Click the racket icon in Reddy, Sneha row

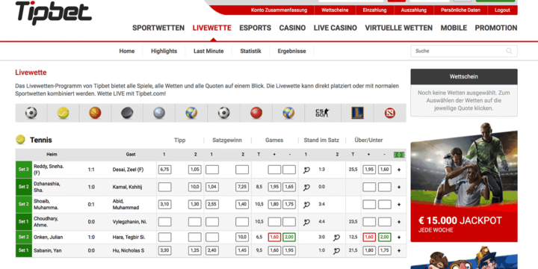point(307,170)
